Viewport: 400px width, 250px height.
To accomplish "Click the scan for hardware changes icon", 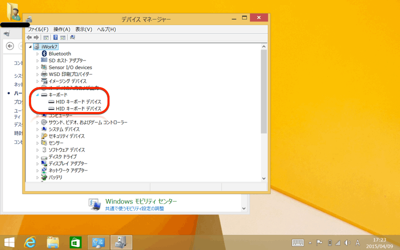I will pyautogui.click(x=72, y=37).
